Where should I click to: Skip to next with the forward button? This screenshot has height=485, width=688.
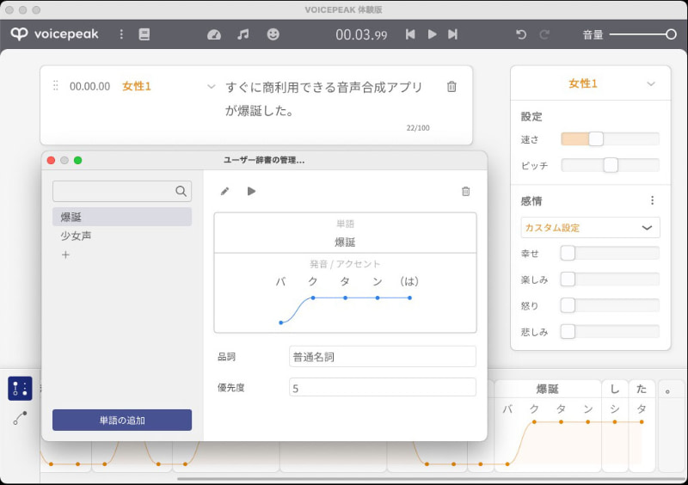pyautogui.click(x=453, y=34)
